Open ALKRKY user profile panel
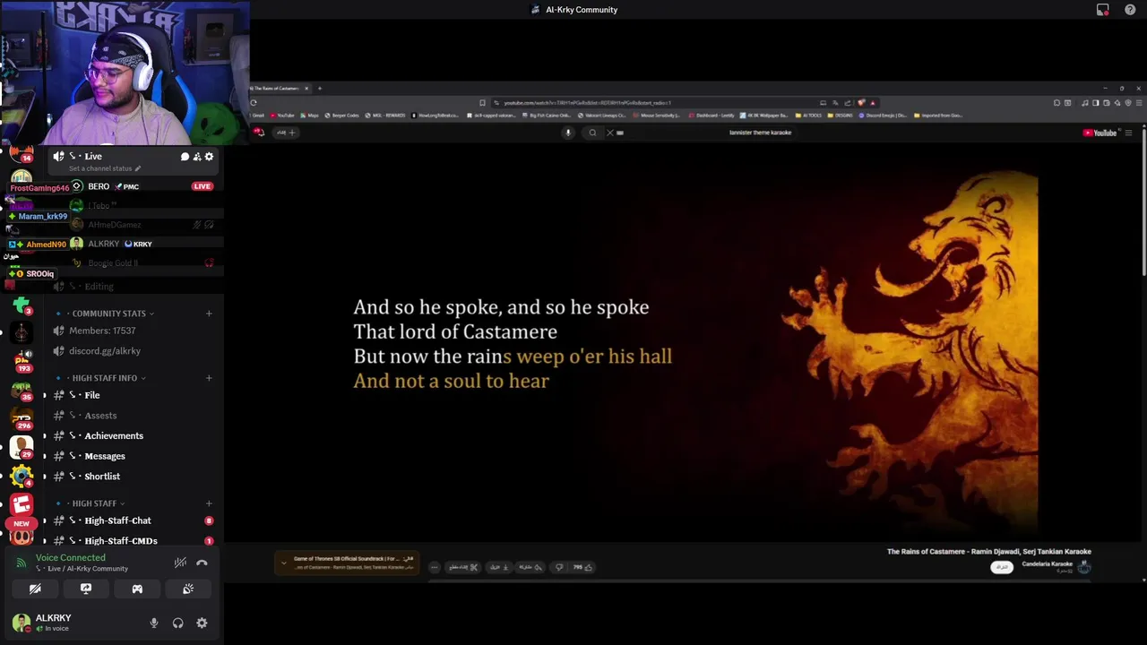 point(52,623)
